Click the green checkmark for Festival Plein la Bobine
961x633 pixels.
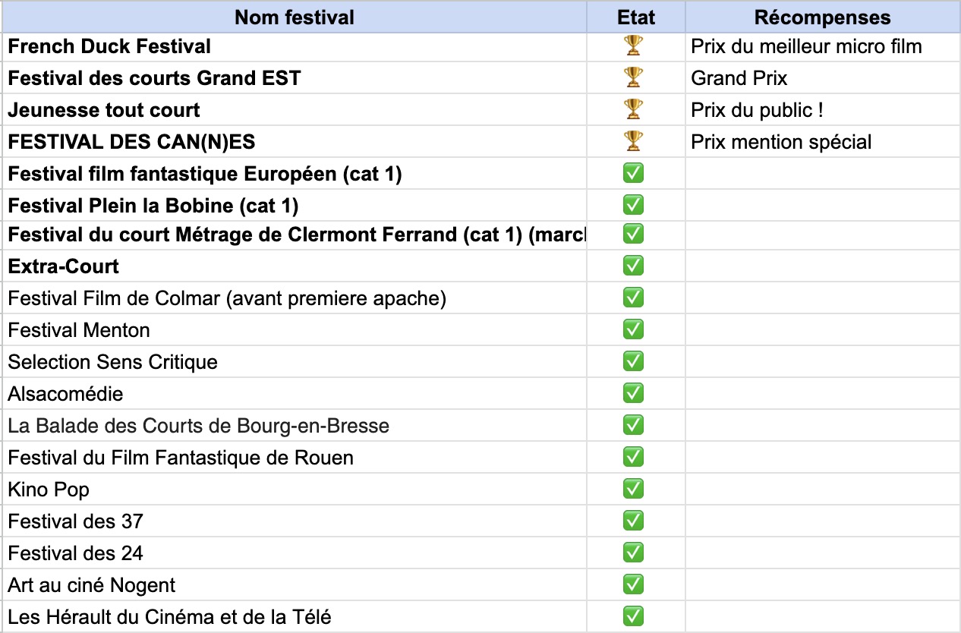pyautogui.click(x=633, y=206)
